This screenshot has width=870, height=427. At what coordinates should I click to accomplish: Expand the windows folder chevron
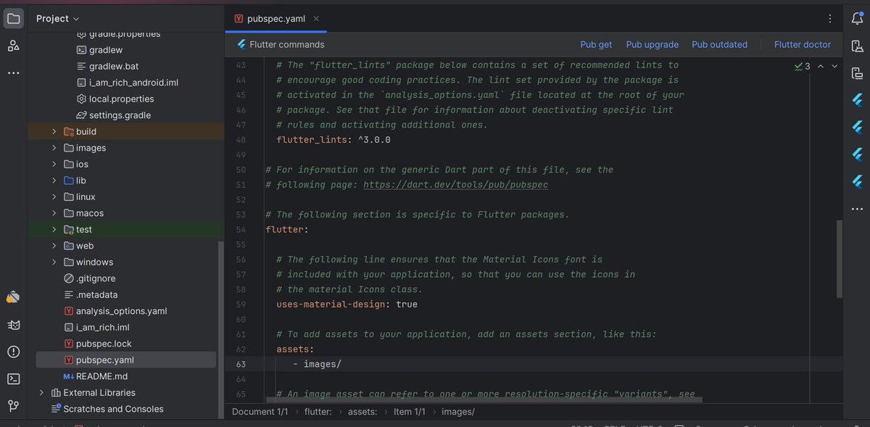[x=54, y=262]
